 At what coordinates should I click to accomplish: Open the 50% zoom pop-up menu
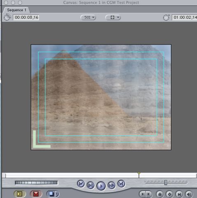(x=88, y=17)
